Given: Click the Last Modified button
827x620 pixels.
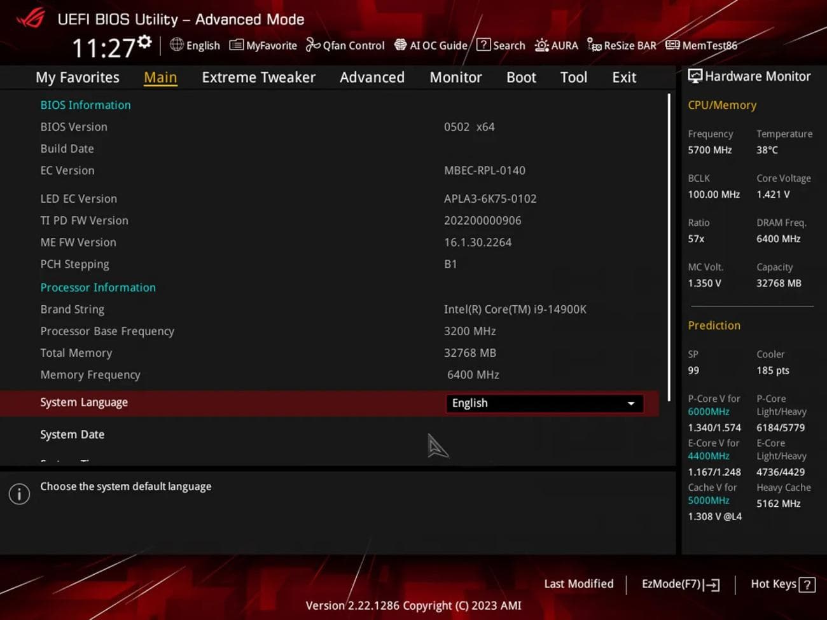Looking at the screenshot, I should (578, 584).
